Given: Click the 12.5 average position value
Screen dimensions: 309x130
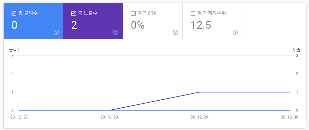Looking at the screenshot, I should pos(201,25).
